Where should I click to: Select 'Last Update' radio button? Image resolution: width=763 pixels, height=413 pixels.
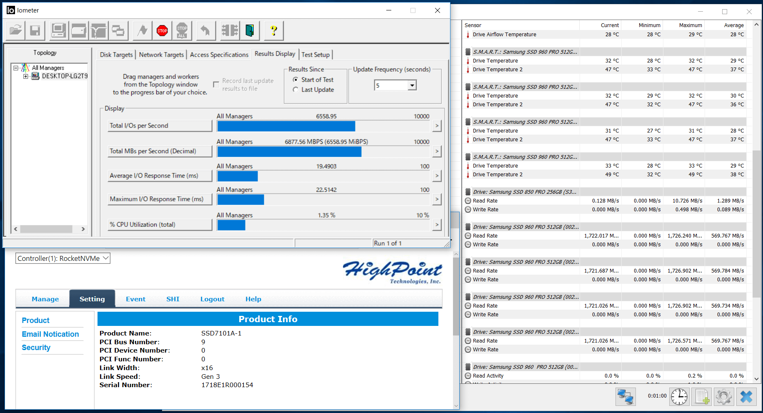click(295, 90)
